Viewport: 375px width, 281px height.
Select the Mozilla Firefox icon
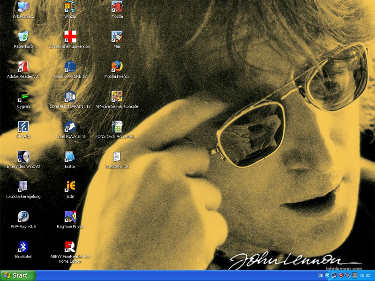click(117, 67)
